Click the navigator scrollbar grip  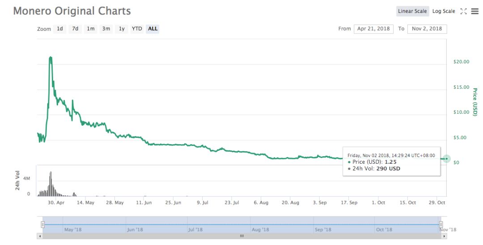[x=242, y=236]
